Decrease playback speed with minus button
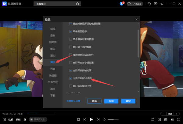The width and height of the screenshot is (183, 124). pyautogui.click(x=163, y=114)
